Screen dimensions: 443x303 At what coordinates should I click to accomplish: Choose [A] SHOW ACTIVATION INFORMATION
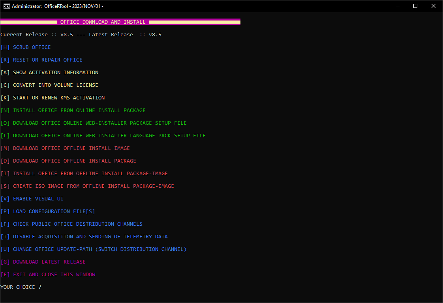click(49, 73)
